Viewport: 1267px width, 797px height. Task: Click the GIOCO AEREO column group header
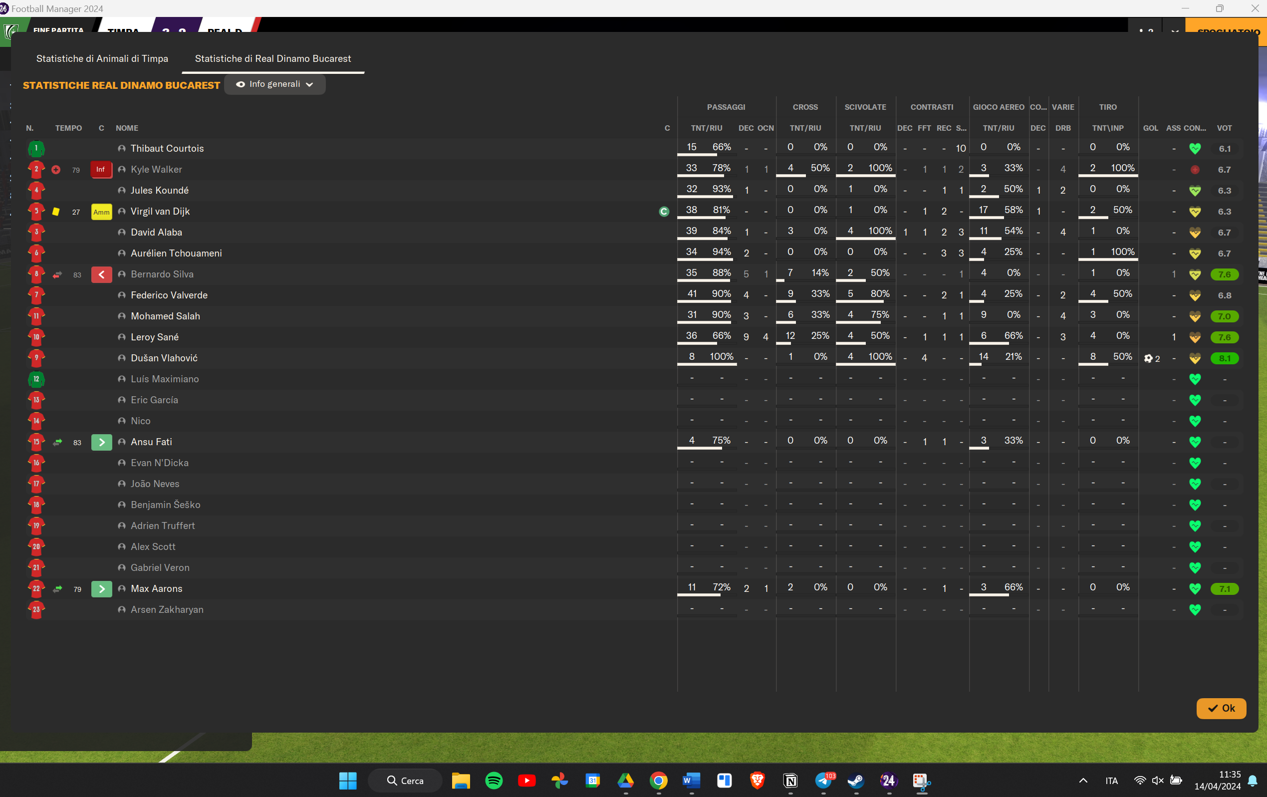point(998,107)
